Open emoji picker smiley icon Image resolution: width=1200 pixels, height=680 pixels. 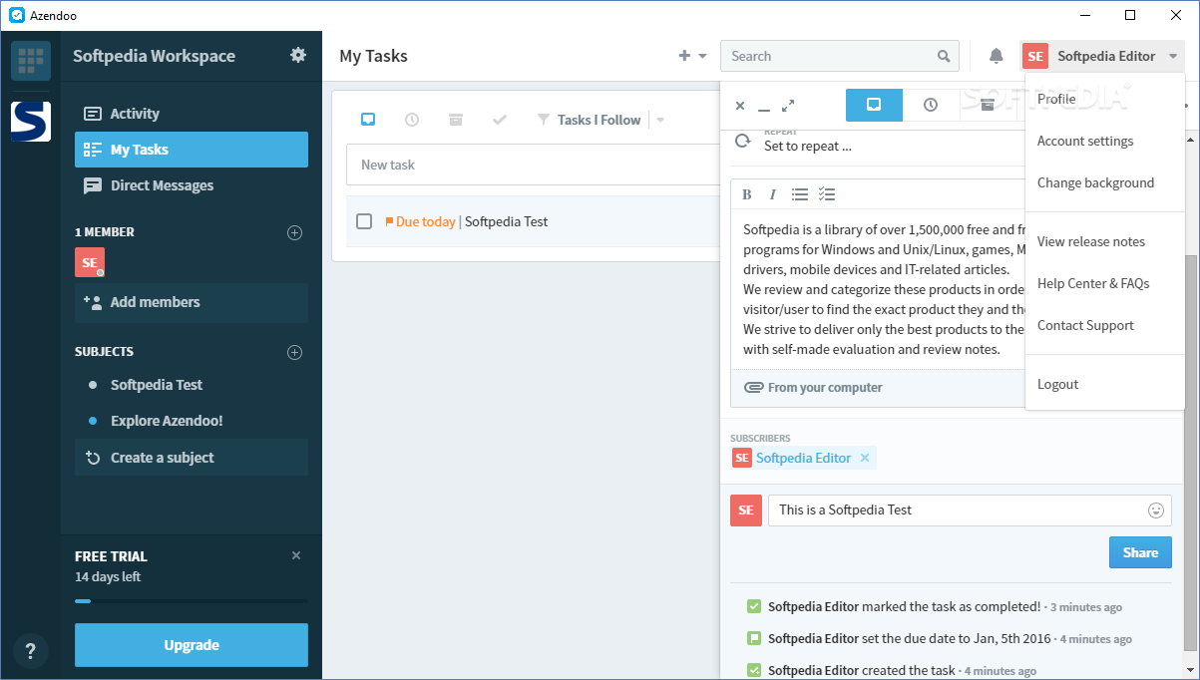(x=1156, y=510)
